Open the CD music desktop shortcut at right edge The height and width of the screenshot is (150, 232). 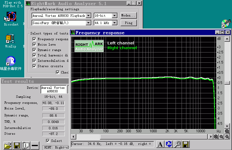(x=226, y=24)
